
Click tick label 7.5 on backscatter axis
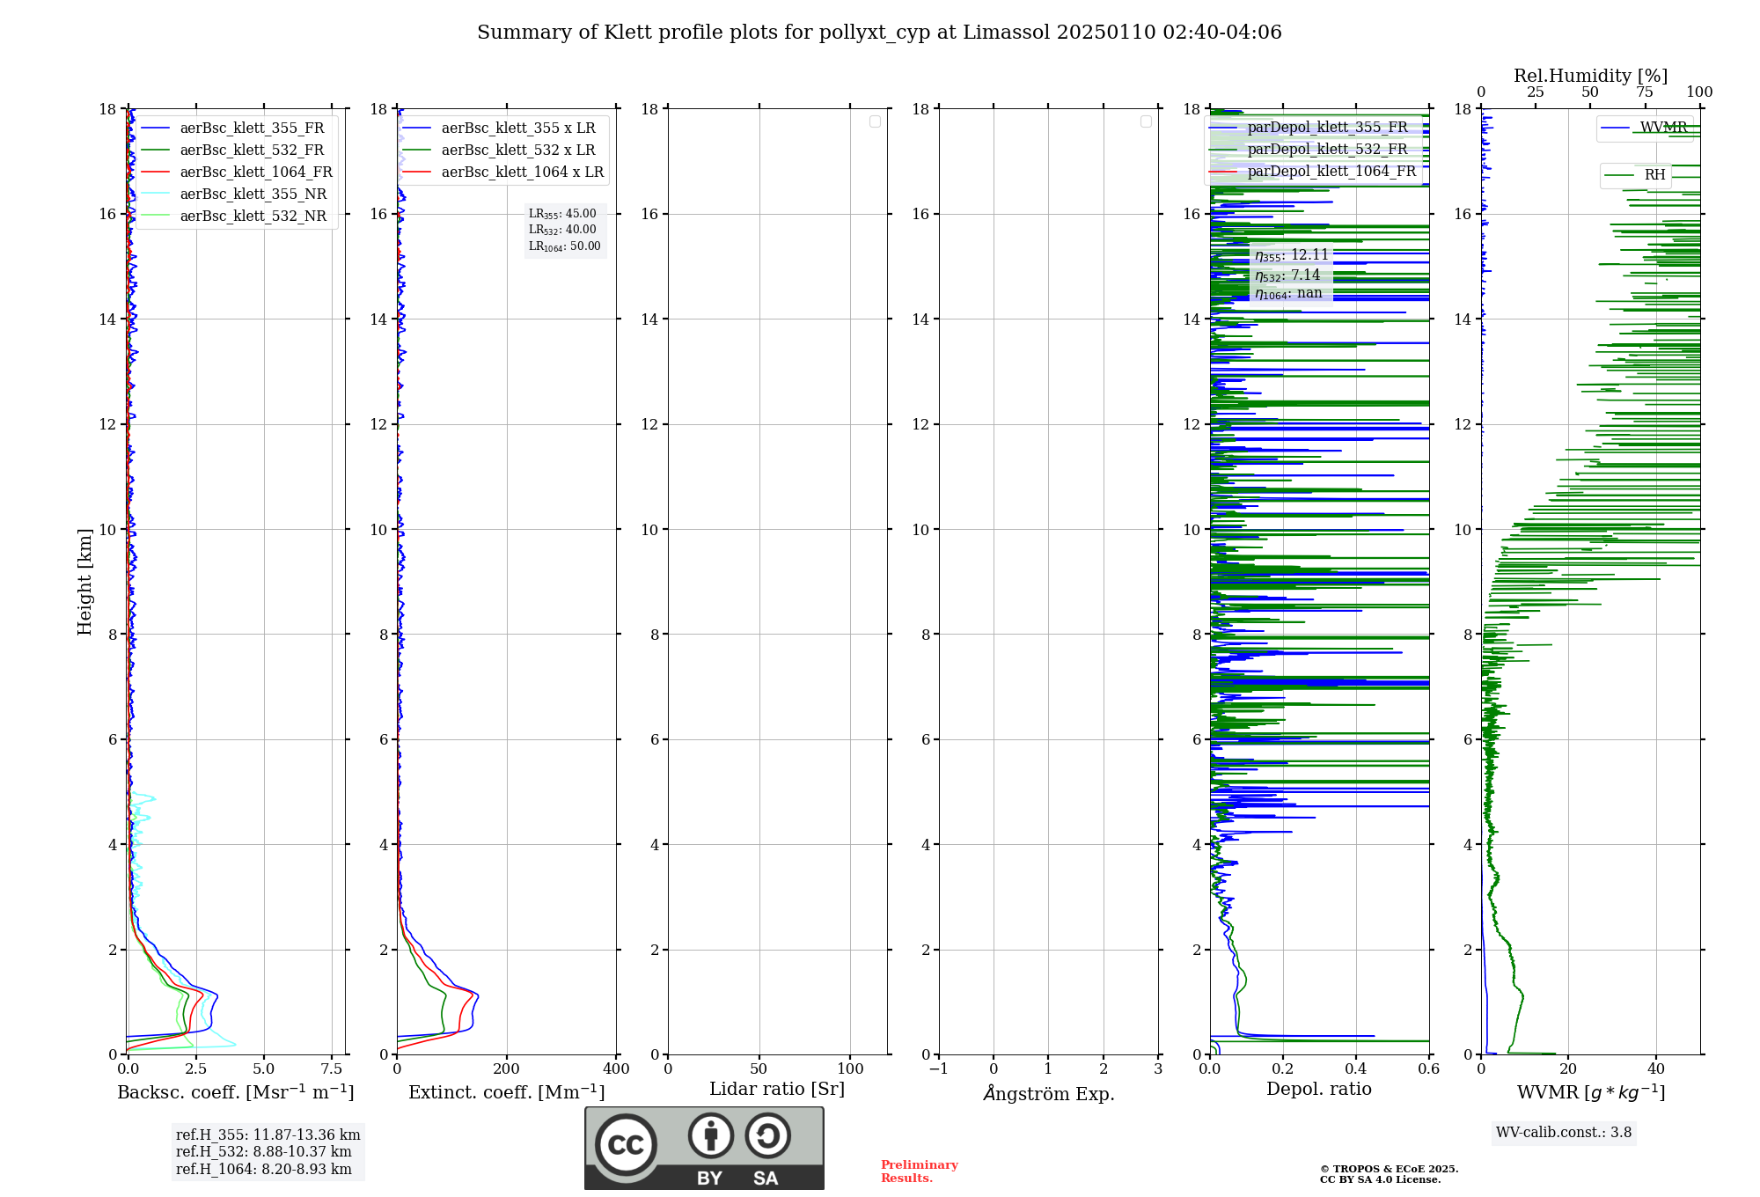pos(332,1069)
